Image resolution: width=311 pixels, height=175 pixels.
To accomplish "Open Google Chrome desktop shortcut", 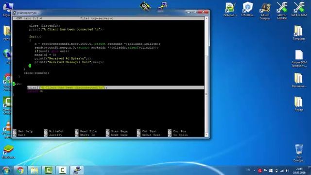I will [x=7, y=82].
